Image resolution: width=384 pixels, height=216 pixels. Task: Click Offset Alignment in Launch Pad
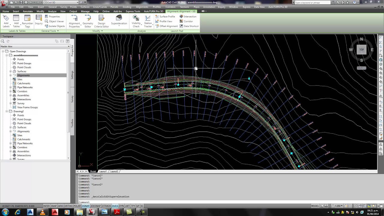click(x=166, y=26)
